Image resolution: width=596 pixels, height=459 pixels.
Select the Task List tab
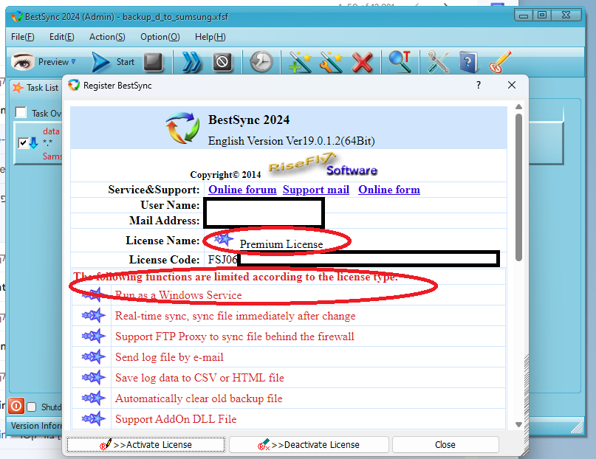(35, 88)
